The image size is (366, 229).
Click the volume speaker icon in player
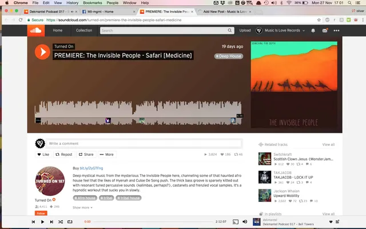245,222
